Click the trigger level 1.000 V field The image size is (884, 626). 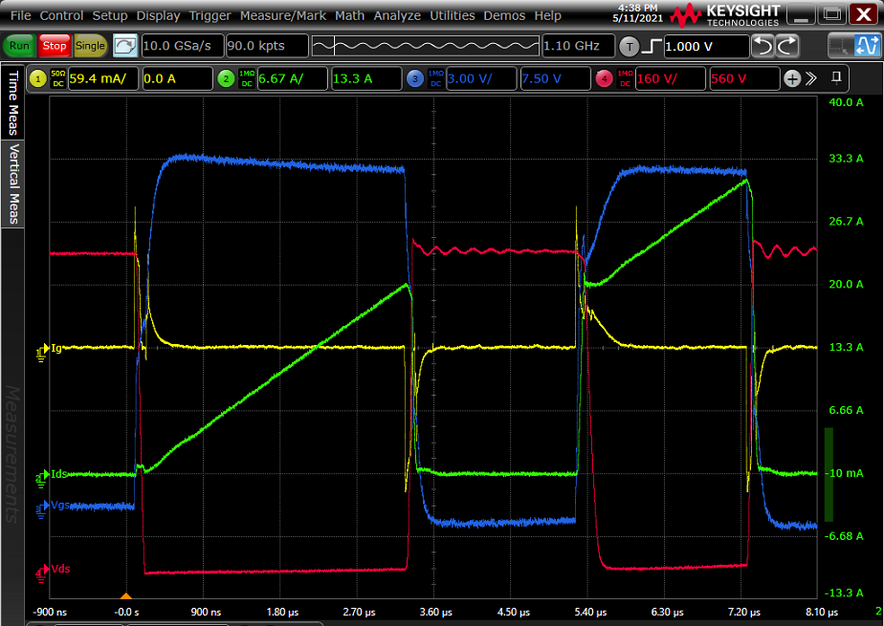coord(705,46)
